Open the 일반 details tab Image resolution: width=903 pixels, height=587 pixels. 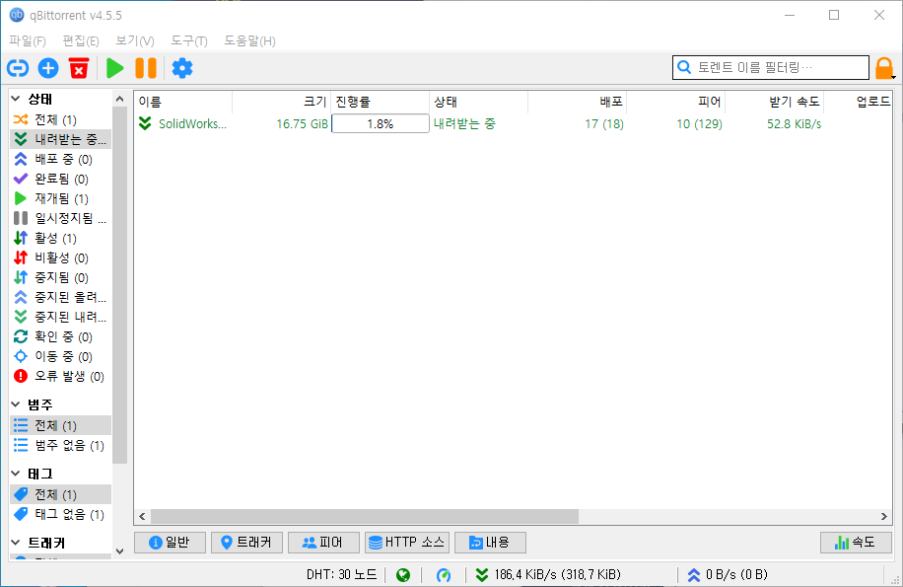pos(170,542)
